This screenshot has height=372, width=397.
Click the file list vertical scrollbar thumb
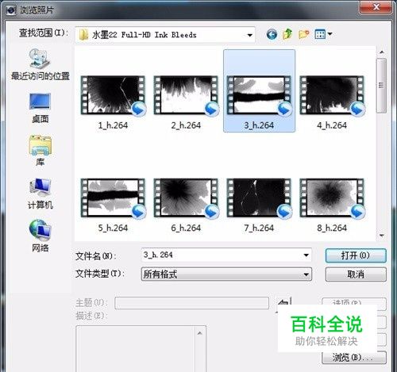coord(381,86)
